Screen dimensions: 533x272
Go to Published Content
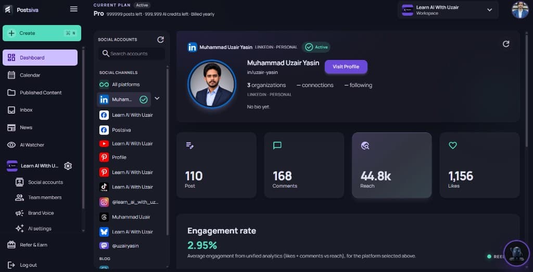40,93
